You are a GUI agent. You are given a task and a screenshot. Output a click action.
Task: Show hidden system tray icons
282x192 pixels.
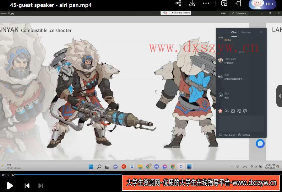(232, 167)
